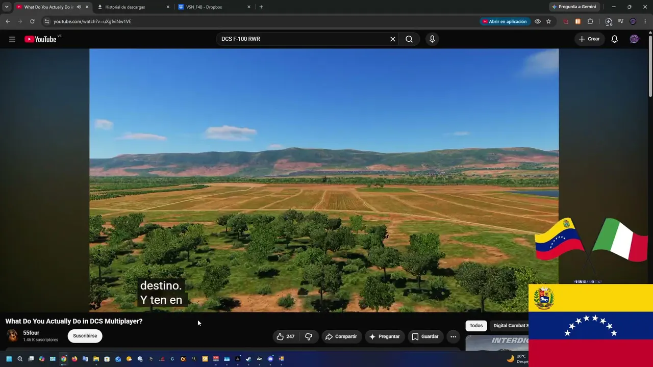Start voice search with microphone
The width and height of the screenshot is (653, 367).
point(432,39)
